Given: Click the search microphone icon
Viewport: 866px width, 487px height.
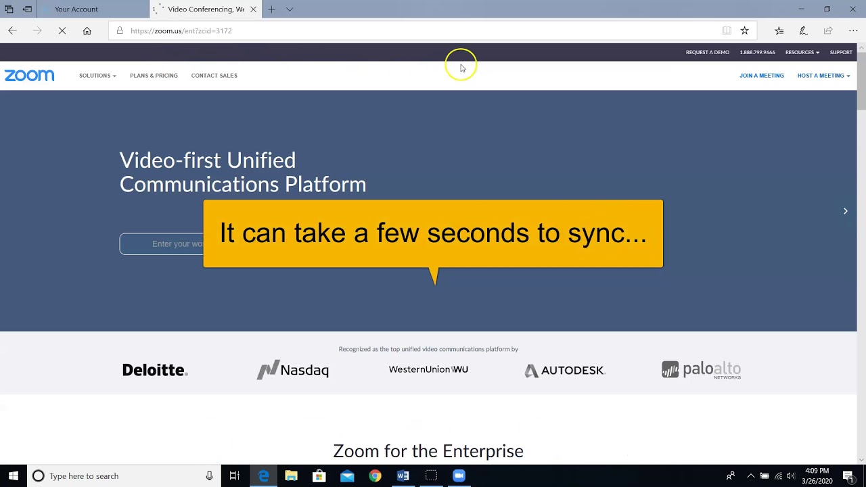Looking at the screenshot, I should coord(210,476).
